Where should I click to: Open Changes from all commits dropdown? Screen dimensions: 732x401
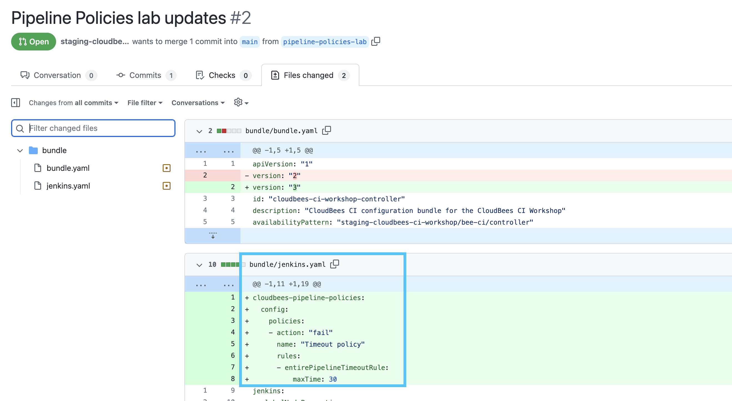point(74,103)
